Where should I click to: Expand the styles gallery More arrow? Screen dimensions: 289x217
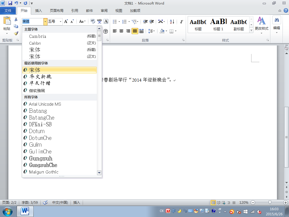(251, 30)
